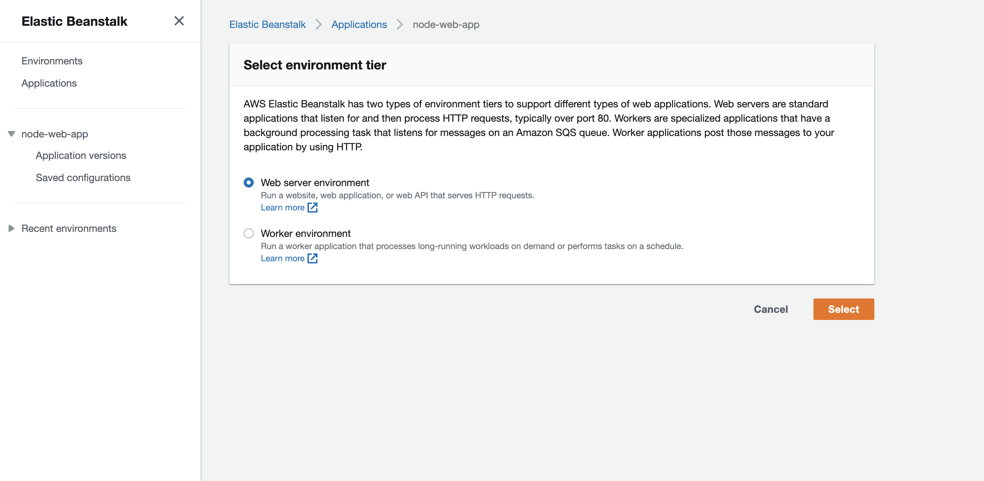Click external link icon under Web server environment

312,208
